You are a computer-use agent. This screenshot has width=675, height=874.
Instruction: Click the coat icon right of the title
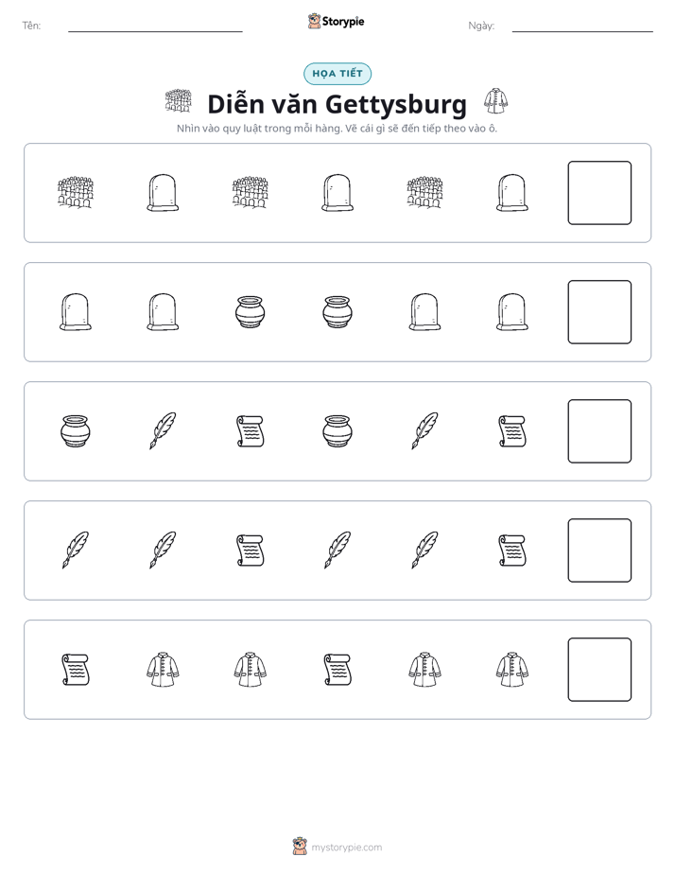tap(495, 101)
